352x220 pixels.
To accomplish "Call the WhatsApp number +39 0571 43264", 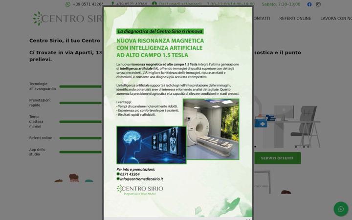I will [x=88, y=4].
